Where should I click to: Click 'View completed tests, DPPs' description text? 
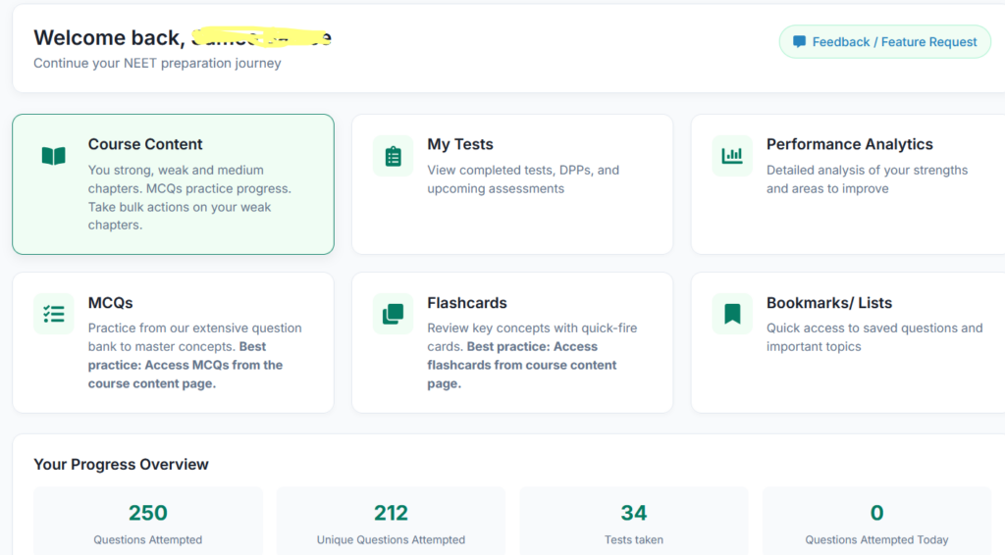click(x=523, y=179)
